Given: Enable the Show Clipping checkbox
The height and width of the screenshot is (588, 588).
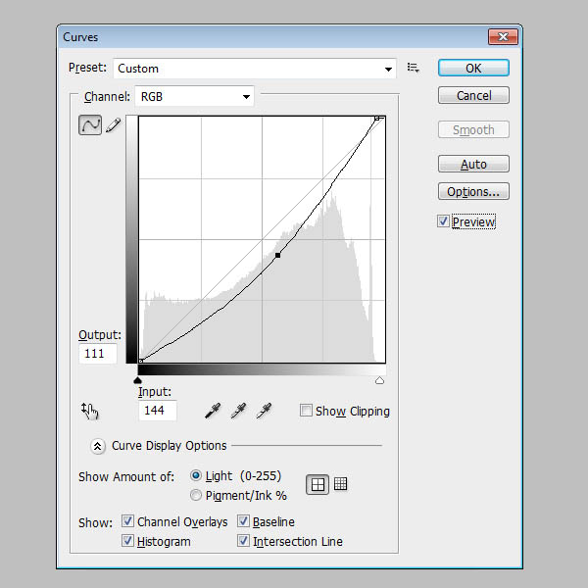Looking at the screenshot, I should click(306, 411).
